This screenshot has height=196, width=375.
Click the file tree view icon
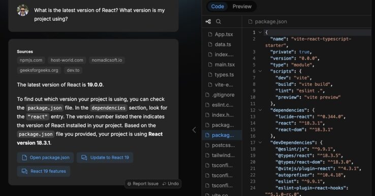coord(208,21)
